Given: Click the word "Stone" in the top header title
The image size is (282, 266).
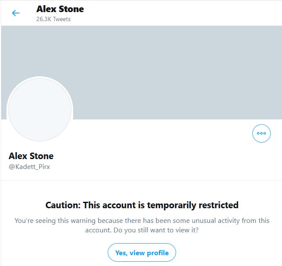Looking at the screenshot, I should point(71,9).
